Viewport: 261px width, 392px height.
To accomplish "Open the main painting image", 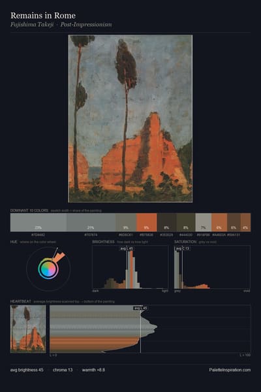I will (130, 118).
